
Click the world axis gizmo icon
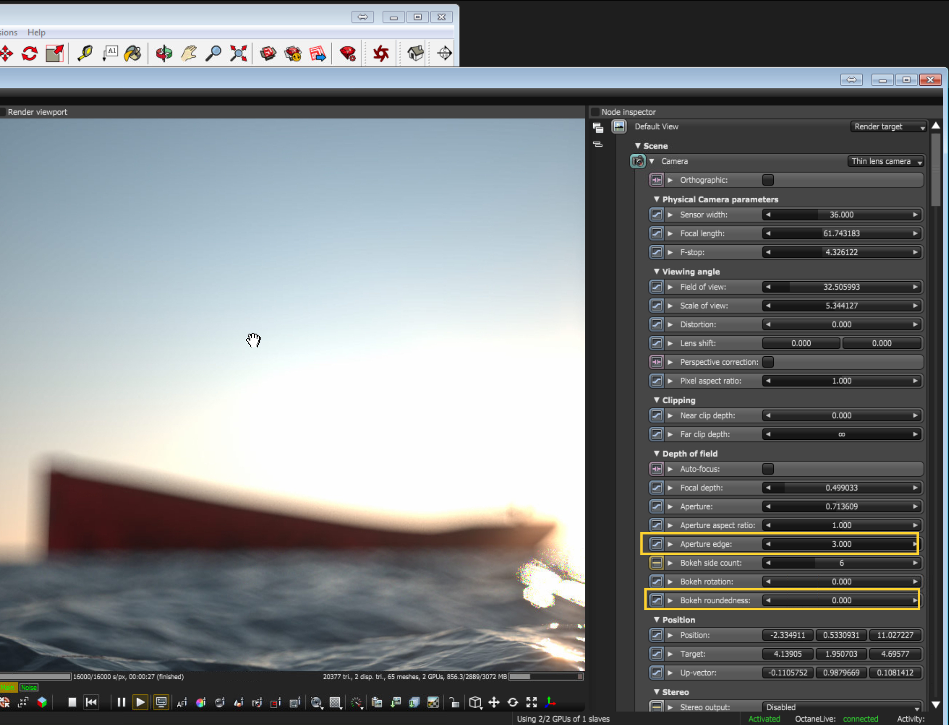tap(550, 702)
